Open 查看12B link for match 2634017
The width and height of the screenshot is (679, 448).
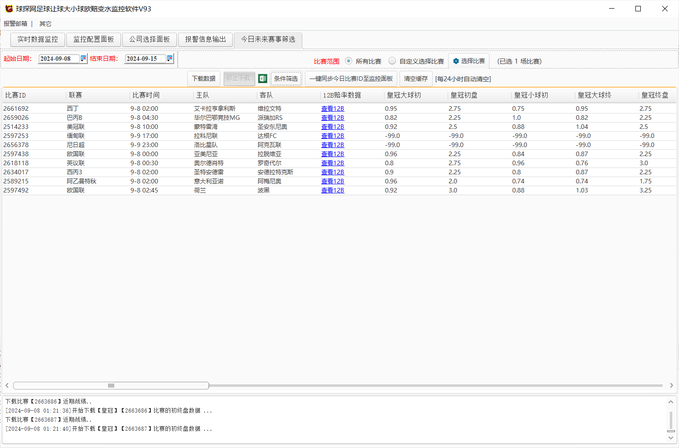[x=333, y=172]
